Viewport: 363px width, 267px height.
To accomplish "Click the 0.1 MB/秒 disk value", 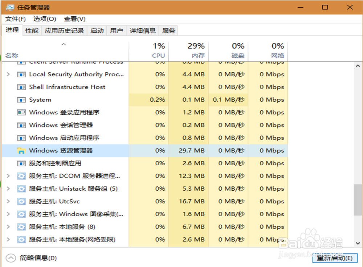I will [x=229, y=100].
